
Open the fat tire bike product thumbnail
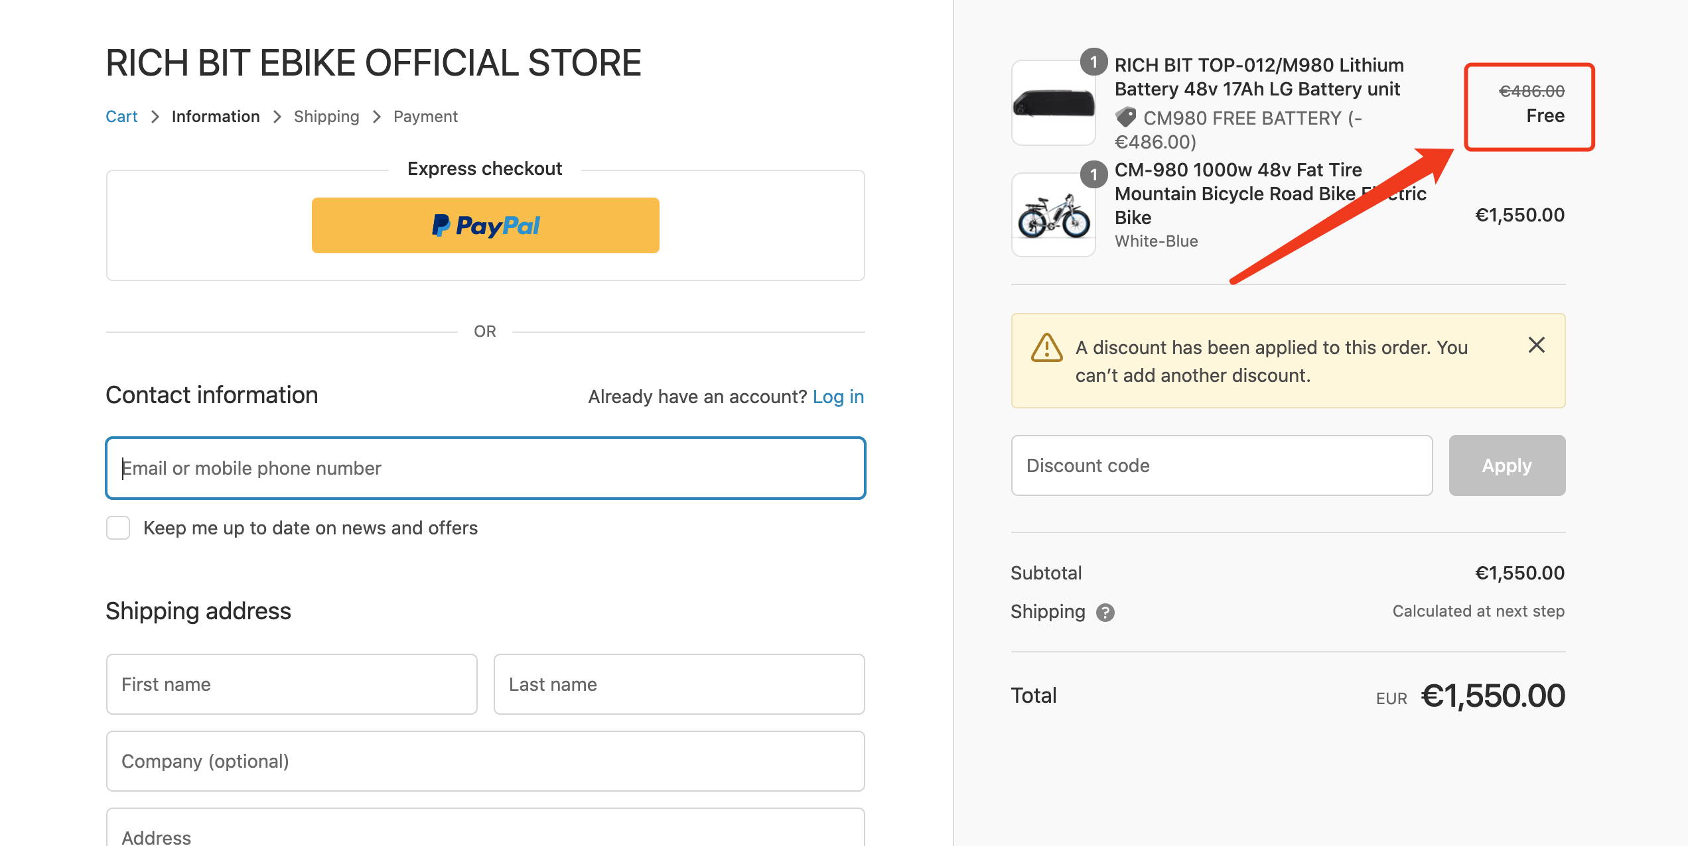(1054, 215)
